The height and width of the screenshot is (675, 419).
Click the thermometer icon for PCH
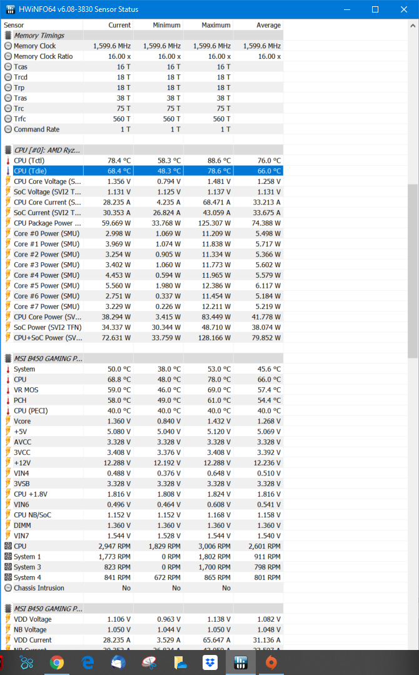coord(8,400)
